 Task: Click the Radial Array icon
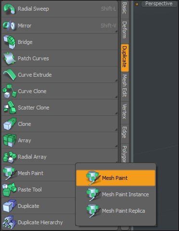tap(10, 157)
